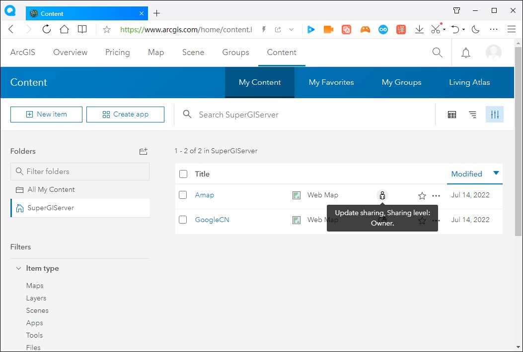Select the SuperGIServer folder
The image size is (523, 352).
(80, 208)
